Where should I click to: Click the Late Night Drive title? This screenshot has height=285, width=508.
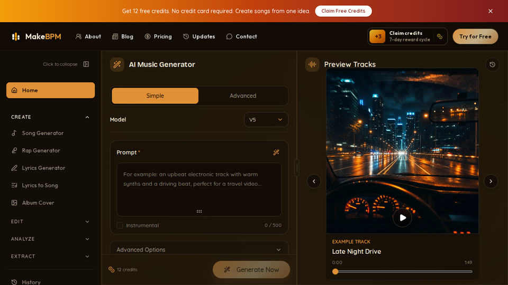356,251
